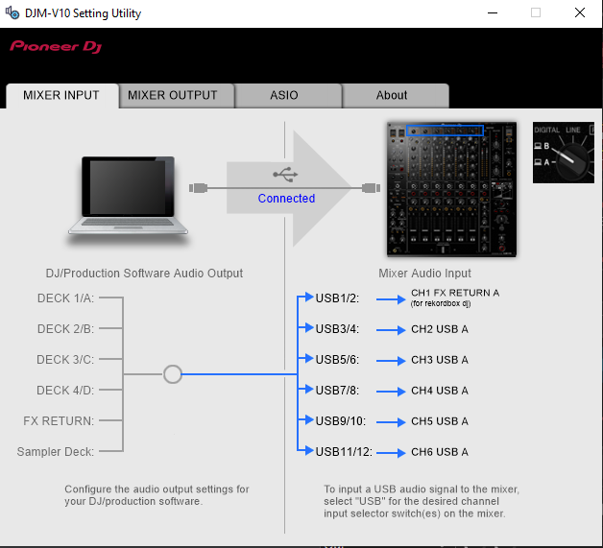The height and width of the screenshot is (548, 603).
Task: Select the DECK 3/C label
Action: click(65, 360)
